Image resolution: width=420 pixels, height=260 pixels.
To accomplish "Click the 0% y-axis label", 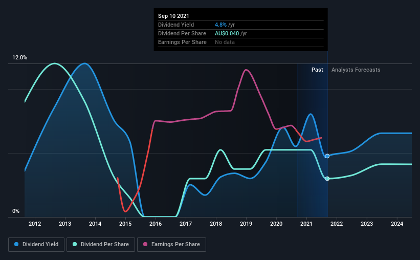I will 16,211.
